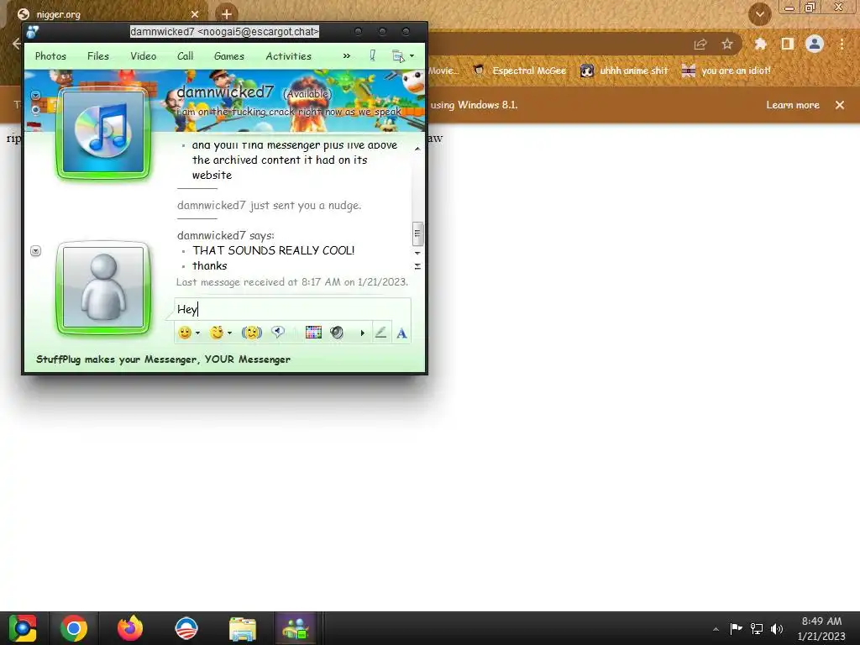Close the current Chrome tab
Viewport: 860px width, 645px height.
click(195, 14)
